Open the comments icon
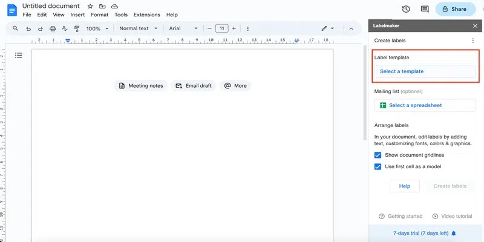 coord(425,9)
